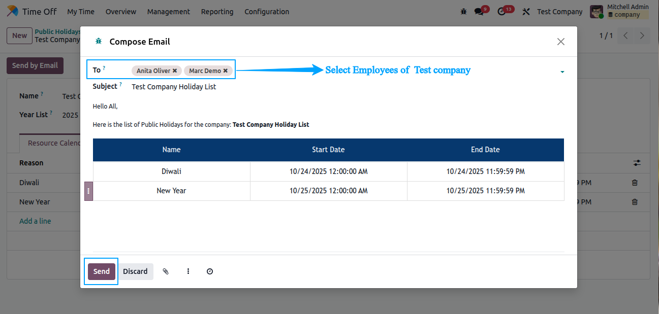Expand the recipients dropdown arrow
Viewport: 659px width, 314px height.
[x=562, y=72]
